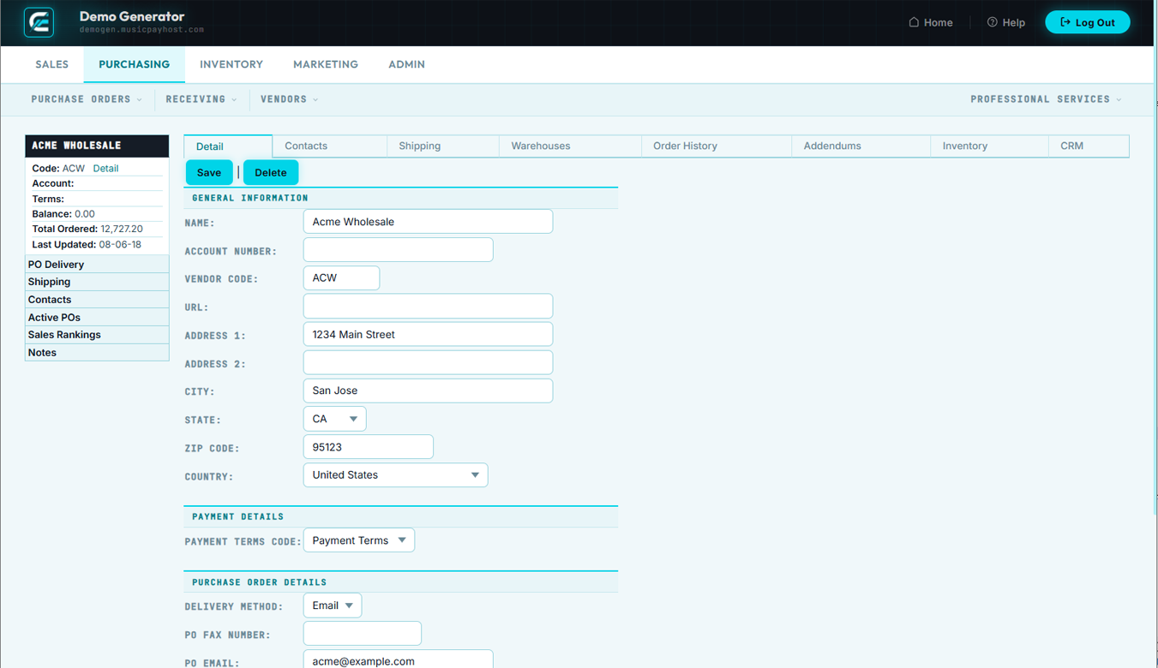Click the Last Updated date 08-06-18
Viewport: 1158px width, 668px height.
(120, 245)
